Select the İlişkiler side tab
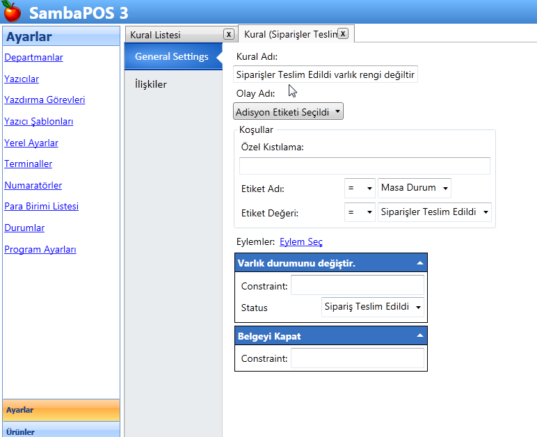The width and height of the screenshot is (537, 437). point(151,85)
